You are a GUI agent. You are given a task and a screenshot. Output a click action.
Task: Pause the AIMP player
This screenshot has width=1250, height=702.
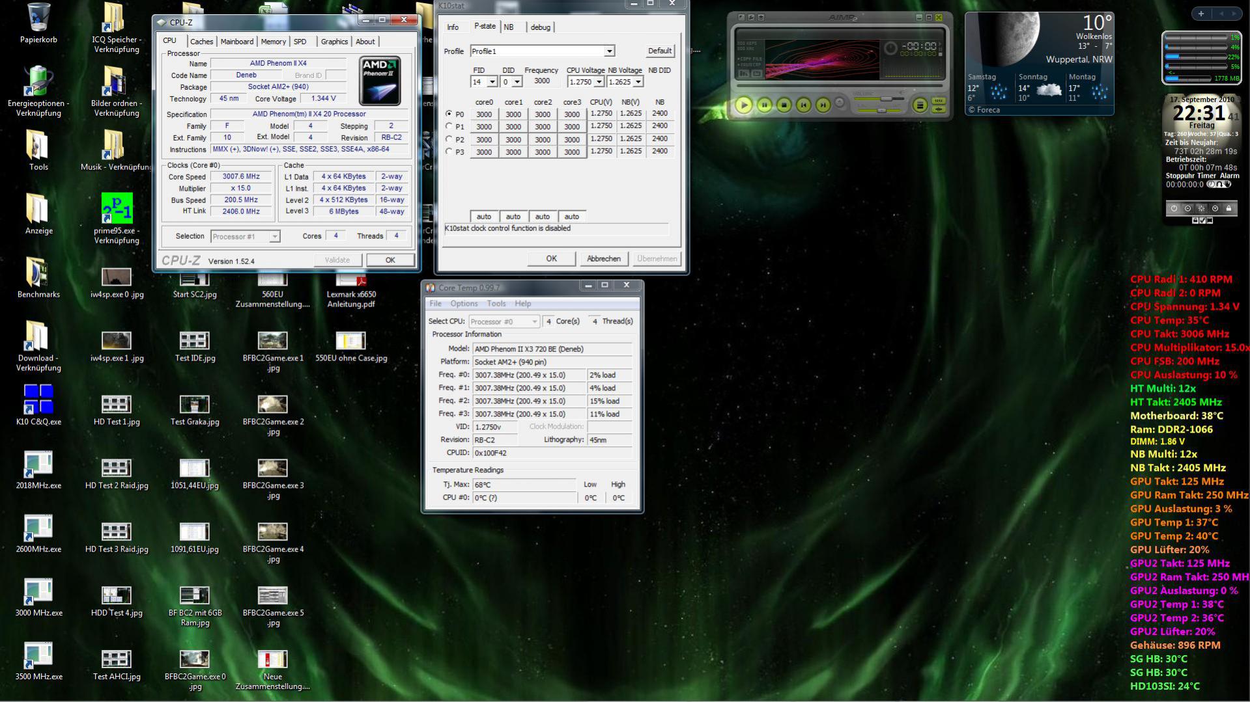(765, 105)
